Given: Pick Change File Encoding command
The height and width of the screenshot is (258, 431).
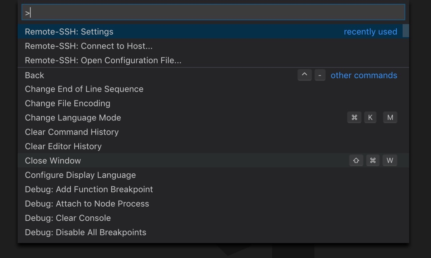Looking at the screenshot, I should (x=213, y=103).
